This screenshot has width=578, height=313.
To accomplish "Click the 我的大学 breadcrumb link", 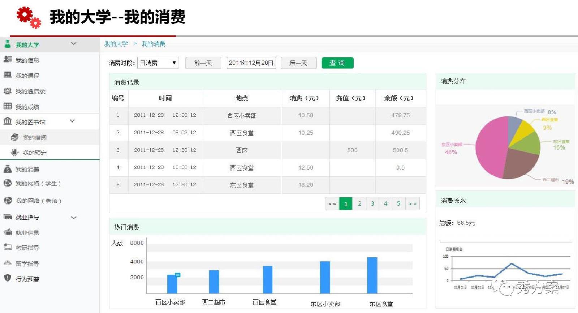I will pos(116,44).
